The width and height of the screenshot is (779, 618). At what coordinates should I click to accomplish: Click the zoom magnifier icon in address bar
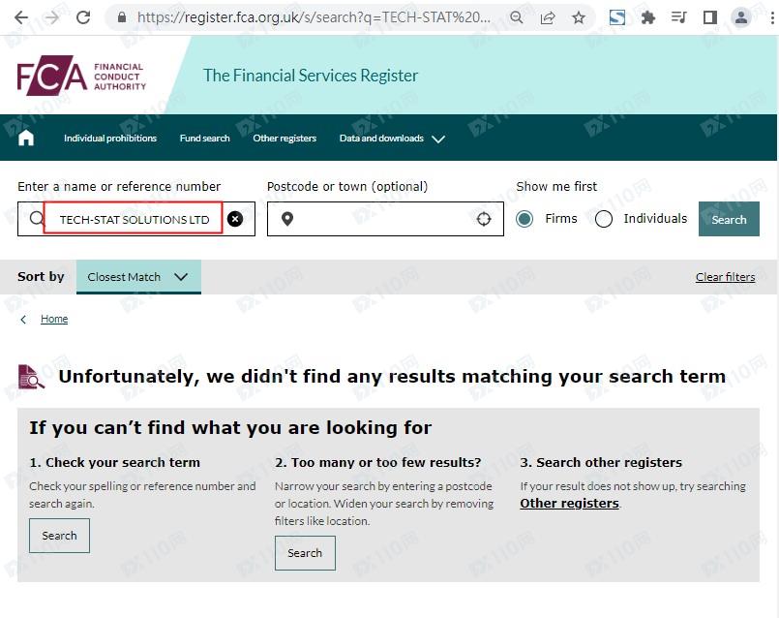point(517,17)
